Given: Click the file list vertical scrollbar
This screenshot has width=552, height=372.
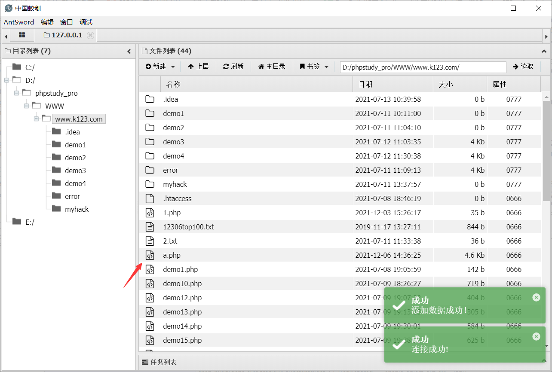Looking at the screenshot, I should (546, 150).
